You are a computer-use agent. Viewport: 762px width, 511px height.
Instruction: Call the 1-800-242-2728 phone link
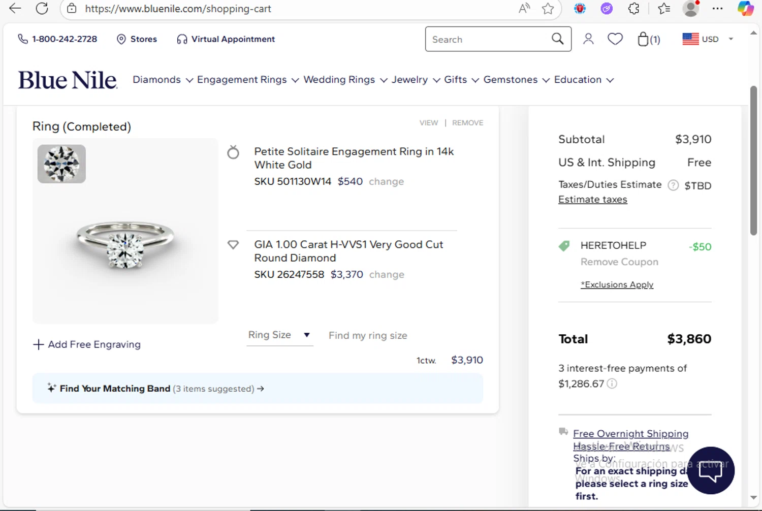click(x=57, y=39)
